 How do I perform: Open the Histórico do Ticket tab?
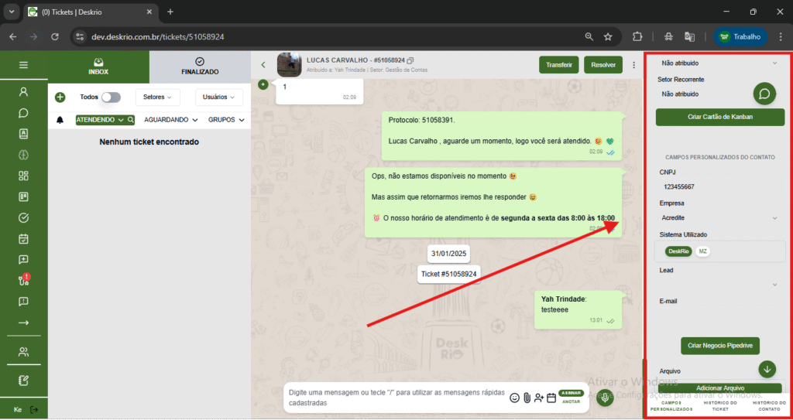tap(720, 406)
